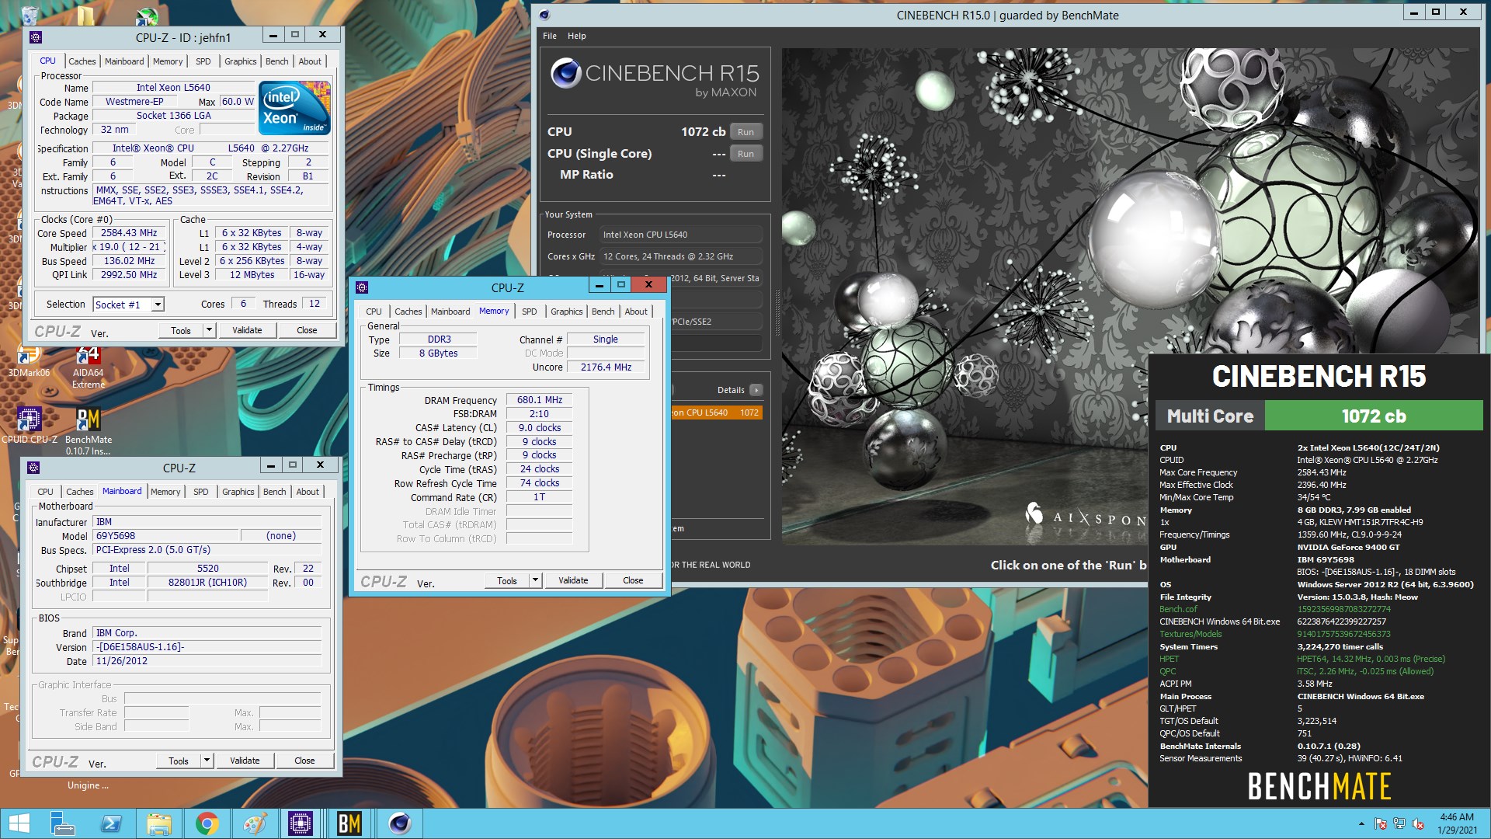Click the Core Speed value field
Viewport: 1491px width, 839px height.
tap(129, 233)
